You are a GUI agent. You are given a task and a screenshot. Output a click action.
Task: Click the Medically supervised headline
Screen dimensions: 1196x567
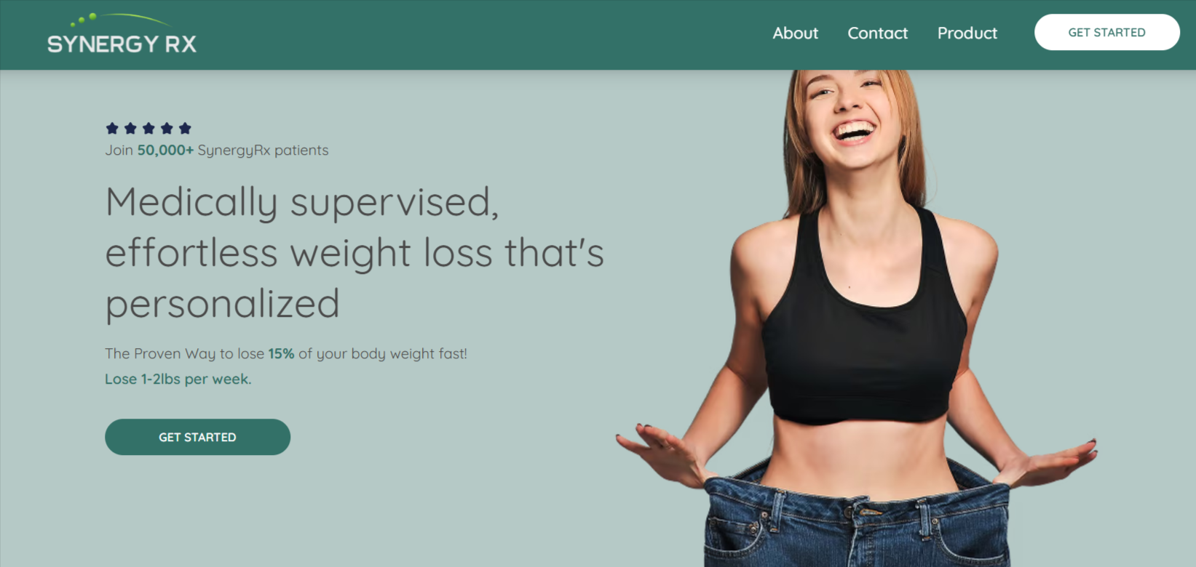pyautogui.click(x=355, y=252)
